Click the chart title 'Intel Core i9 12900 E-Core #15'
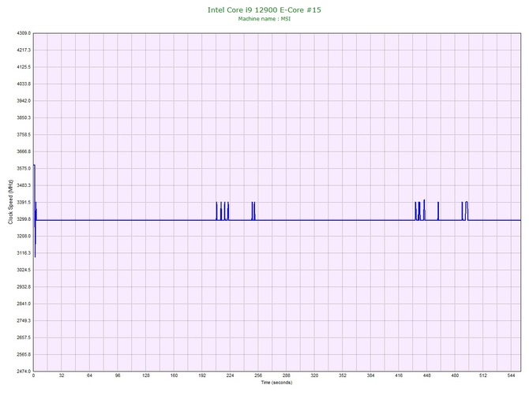 [x=264, y=9]
